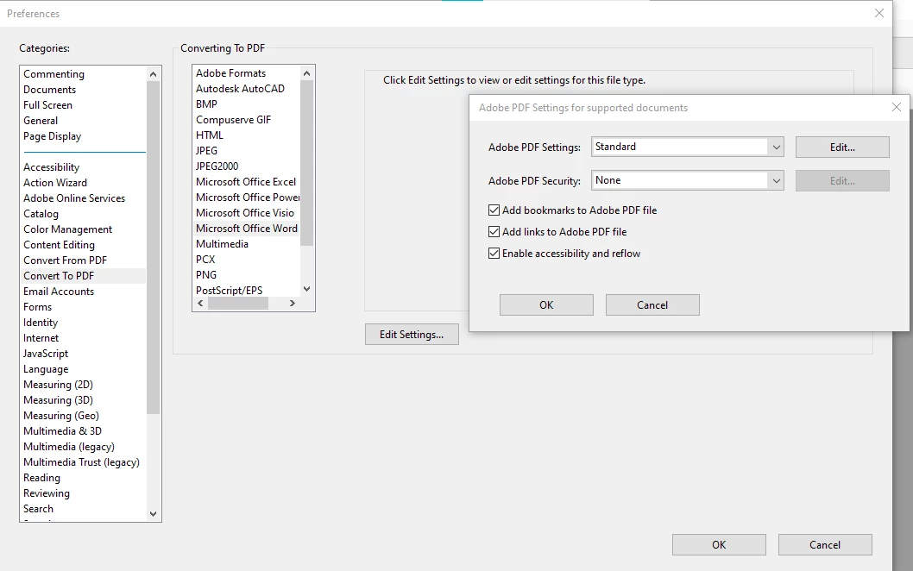Open the Adobe PDF Settings dropdown
Image resolution: width=913 pixels, height=571 pixels.
coord(687,147)
